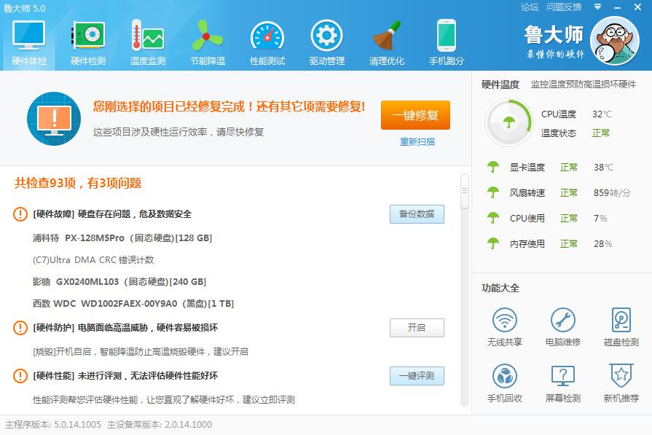Expand the title bar main menu arrow
The height and width of the screenshot is (435, 652).
597,7
